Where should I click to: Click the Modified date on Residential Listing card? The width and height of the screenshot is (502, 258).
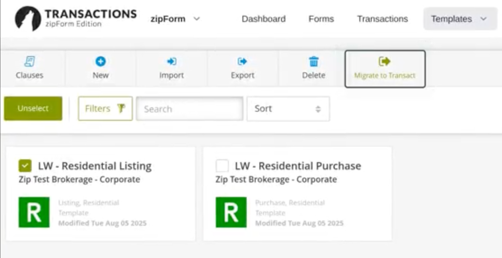[x=102, y=223]
